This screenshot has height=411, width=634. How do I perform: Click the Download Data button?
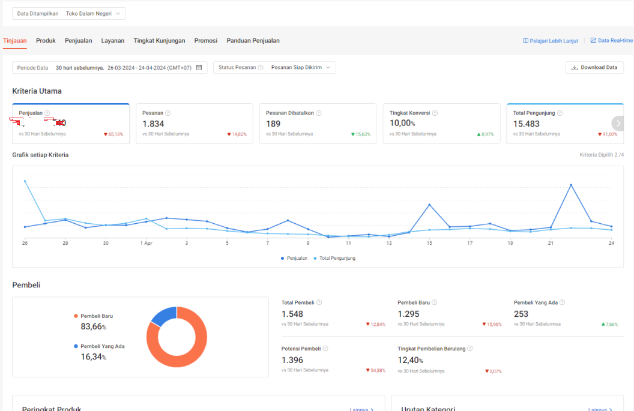coord(594,67)
